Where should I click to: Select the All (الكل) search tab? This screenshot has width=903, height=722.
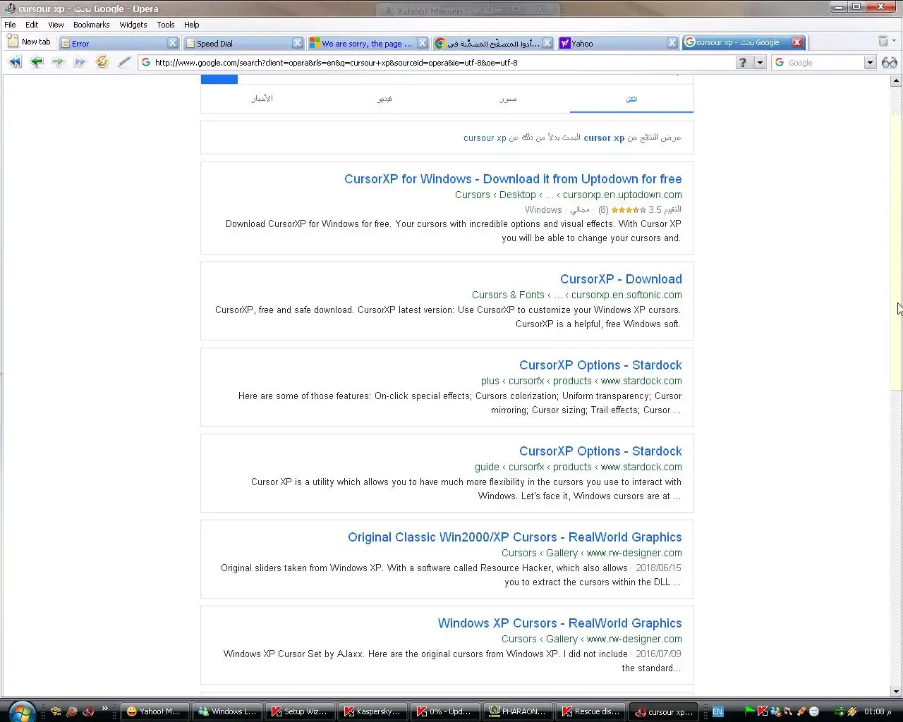pyautogui.click(x=631, y=99)
